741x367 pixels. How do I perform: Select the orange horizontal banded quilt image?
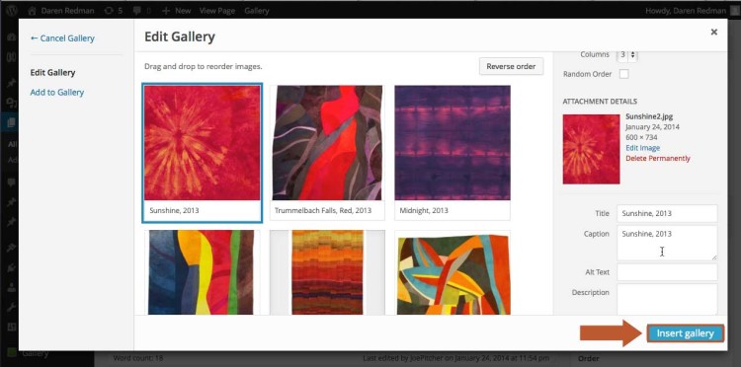[x=327, y=272]
